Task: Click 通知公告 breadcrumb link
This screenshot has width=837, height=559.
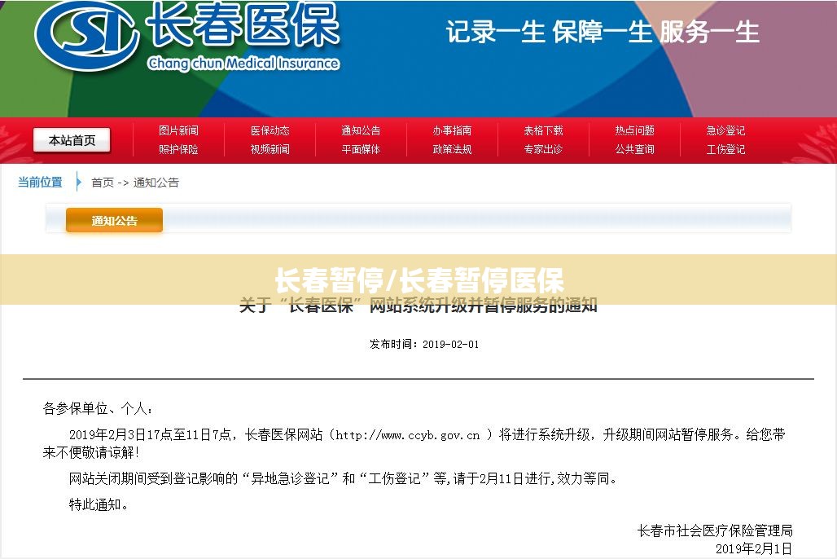Action: [x=156, y=183]
